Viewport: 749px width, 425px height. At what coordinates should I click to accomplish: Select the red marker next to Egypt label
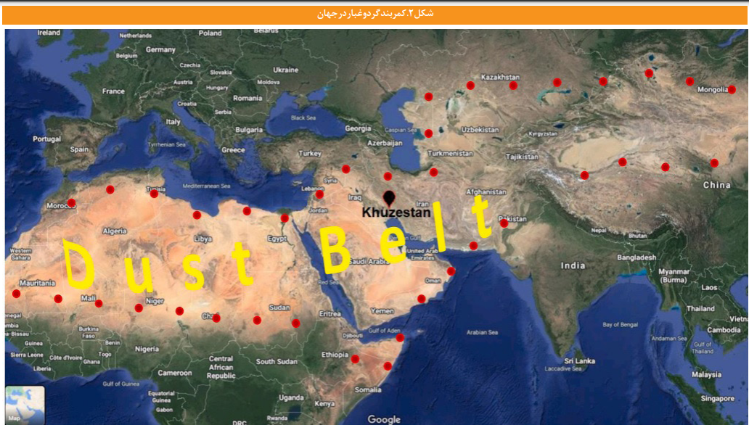tap(285, 218)
